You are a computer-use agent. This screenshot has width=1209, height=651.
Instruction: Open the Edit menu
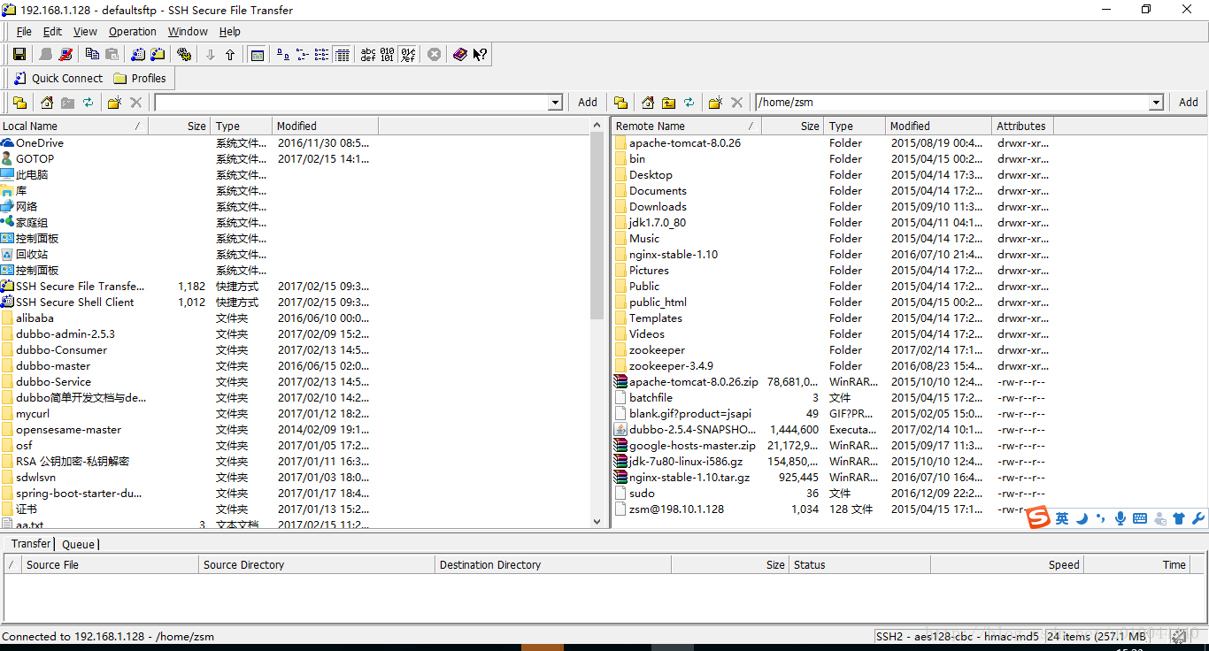pyautogui.click(x=52, y=31)
